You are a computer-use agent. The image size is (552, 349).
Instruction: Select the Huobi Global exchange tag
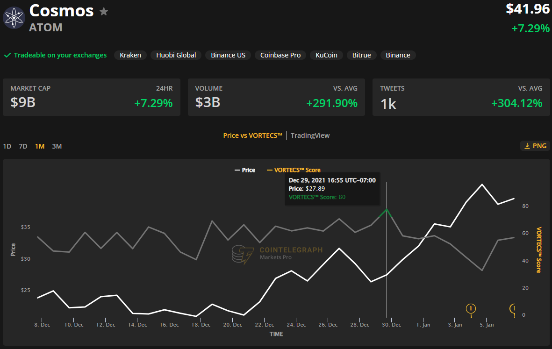tap(176, 55)
